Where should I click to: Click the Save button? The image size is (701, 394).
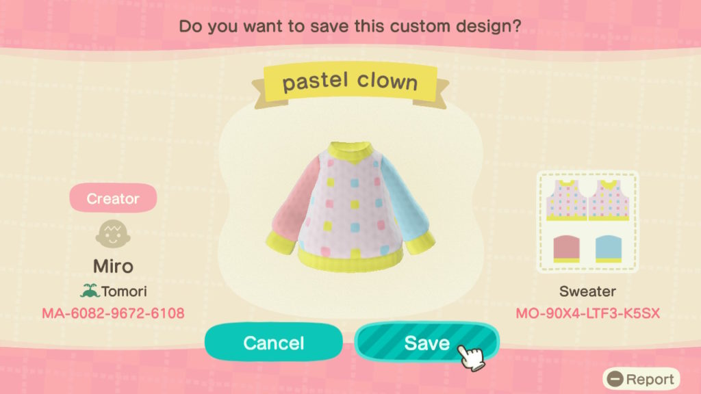pyautogui.click(x=427, y=342)
